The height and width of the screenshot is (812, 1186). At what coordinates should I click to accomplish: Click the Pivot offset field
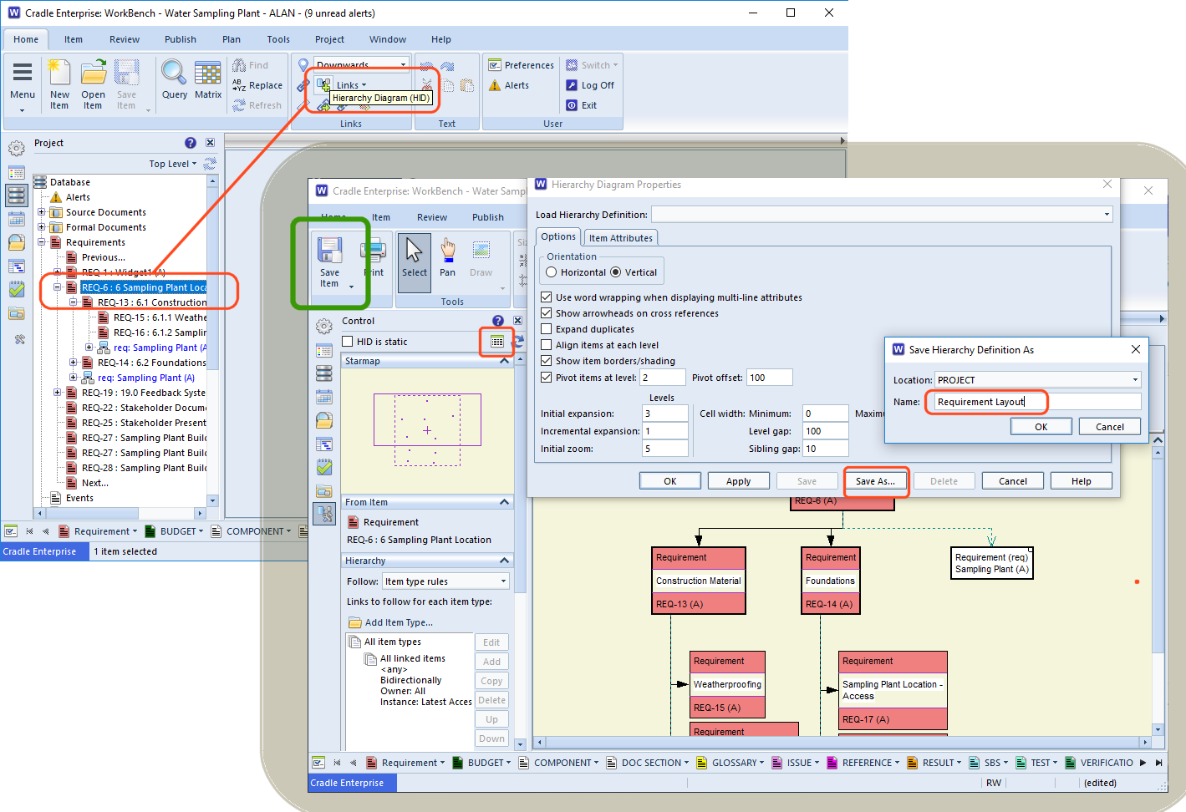(x=770, y=378)
